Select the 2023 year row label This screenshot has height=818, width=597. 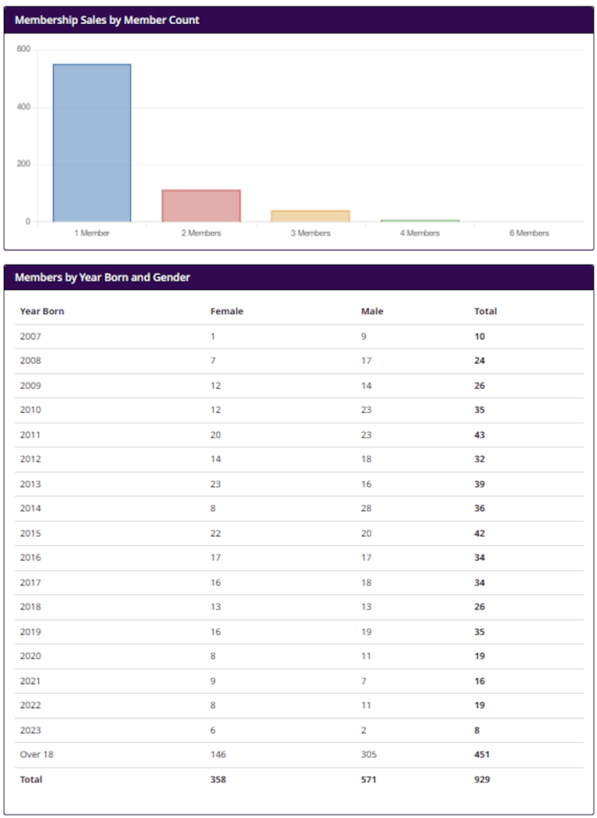click(x=30, y=729)
